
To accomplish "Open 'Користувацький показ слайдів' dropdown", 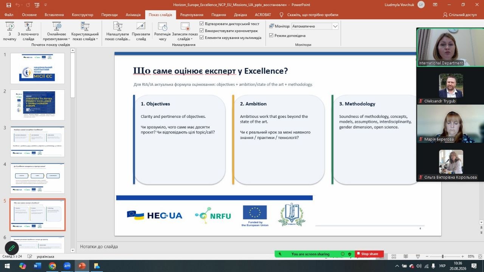I will pyautogui.click(x=85, y=31).
